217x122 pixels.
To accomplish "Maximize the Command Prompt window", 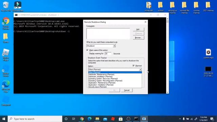I will coord(158,15).
